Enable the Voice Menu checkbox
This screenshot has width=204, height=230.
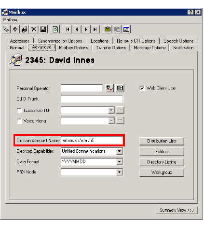point(19,121)
